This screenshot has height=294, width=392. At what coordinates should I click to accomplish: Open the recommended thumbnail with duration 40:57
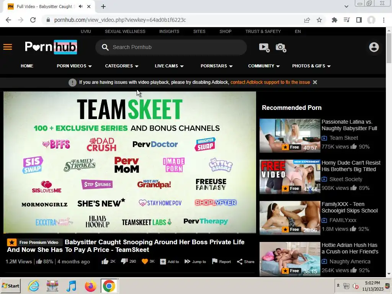(x=290, y=136)
